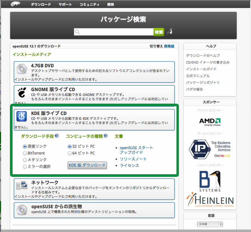
Task: Expand the 4.7GB DVD section
Action: pos(94,72)
